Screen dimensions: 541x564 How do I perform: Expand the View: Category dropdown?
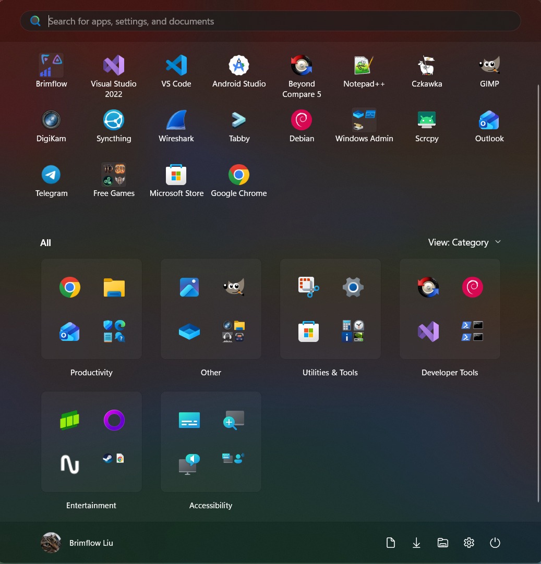click(x=464, y=242)
